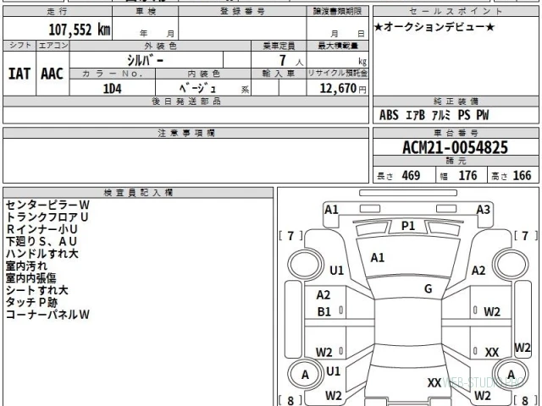Image resolution: width=542 pixels, height=406 pixels.
Task: Click the 譲渡書類期限 header
Action: pyautogui.click(x=337, y=11)
